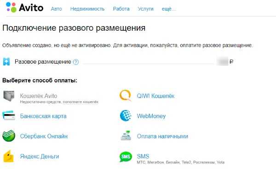Click the Недостаточно средств notice

point(40,102)
